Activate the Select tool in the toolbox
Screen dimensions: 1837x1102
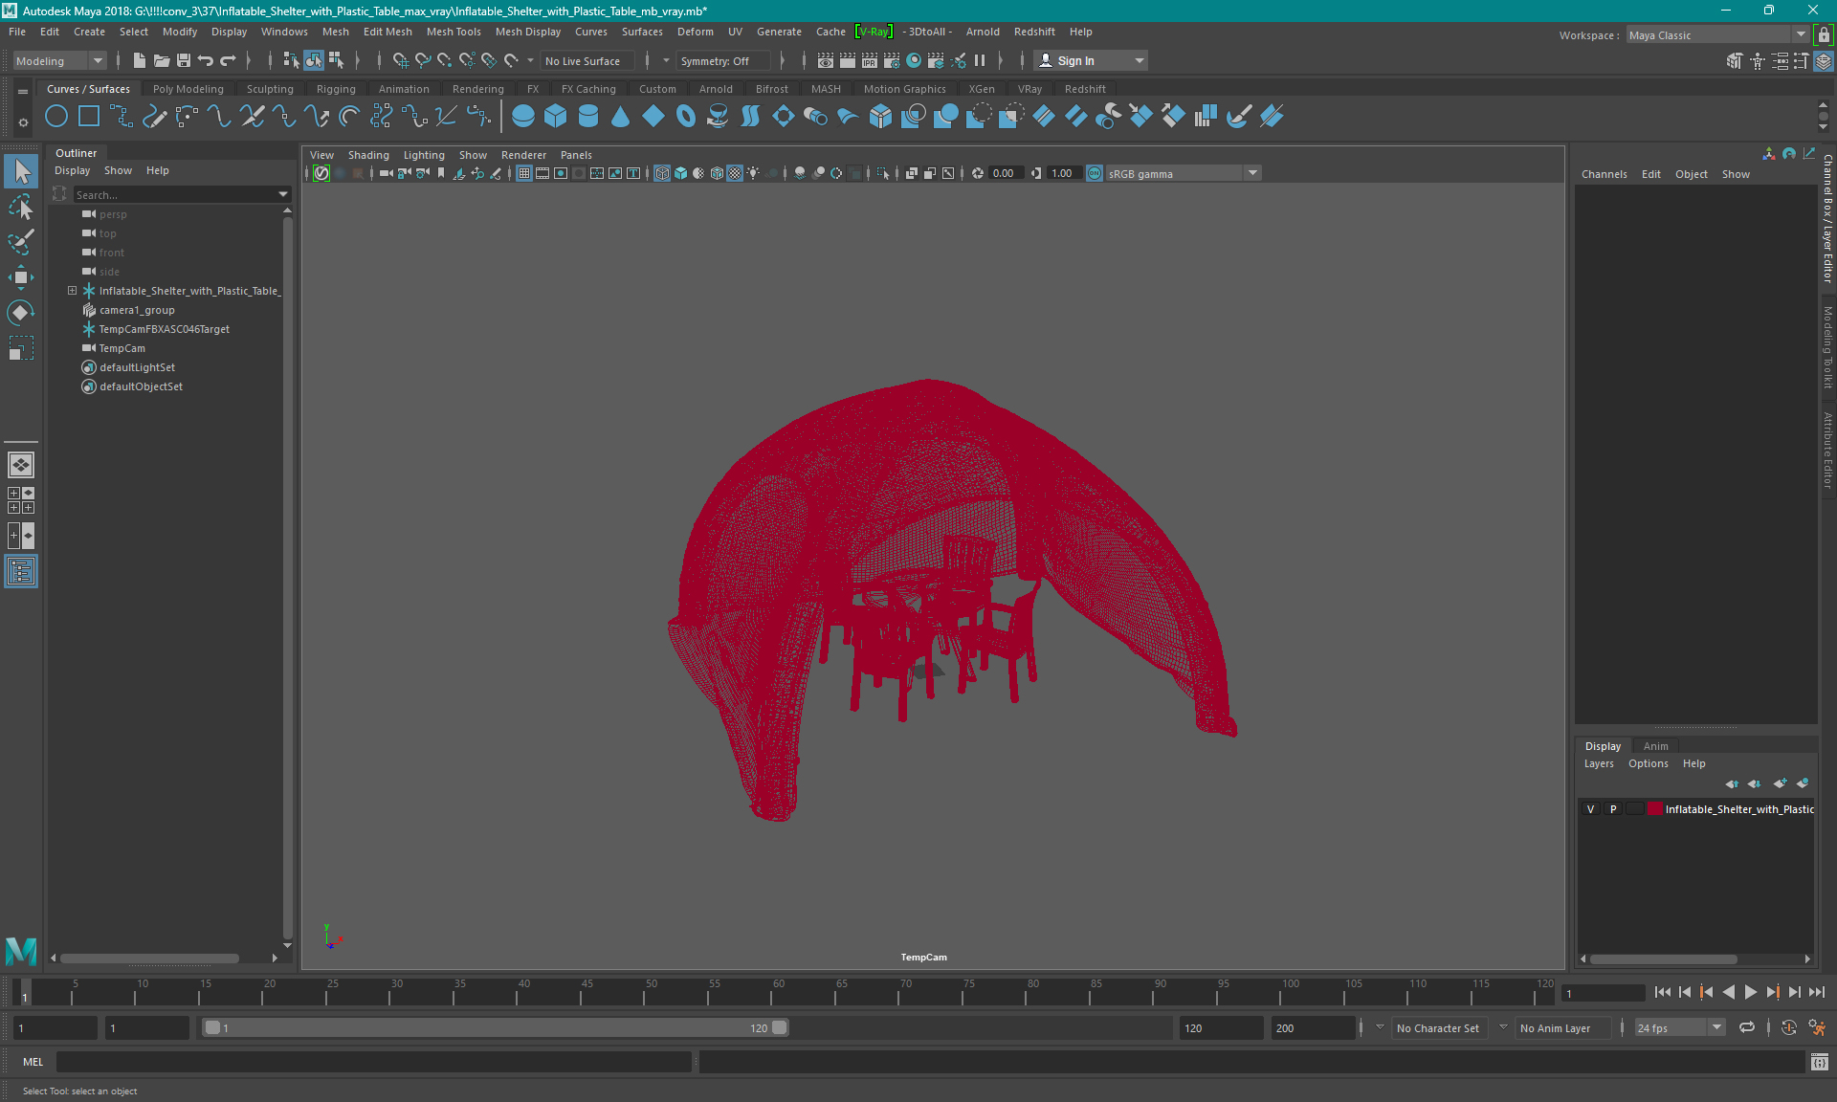tap(21, 171)
